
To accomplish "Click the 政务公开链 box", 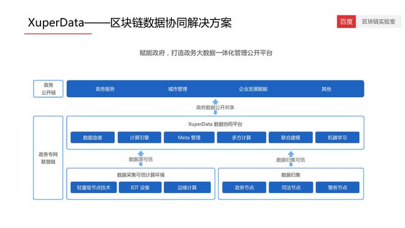I will click(49, 88).
